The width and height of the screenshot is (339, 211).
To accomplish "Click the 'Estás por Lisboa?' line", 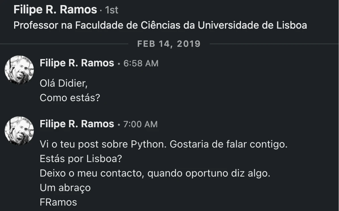I will (81, 159).
